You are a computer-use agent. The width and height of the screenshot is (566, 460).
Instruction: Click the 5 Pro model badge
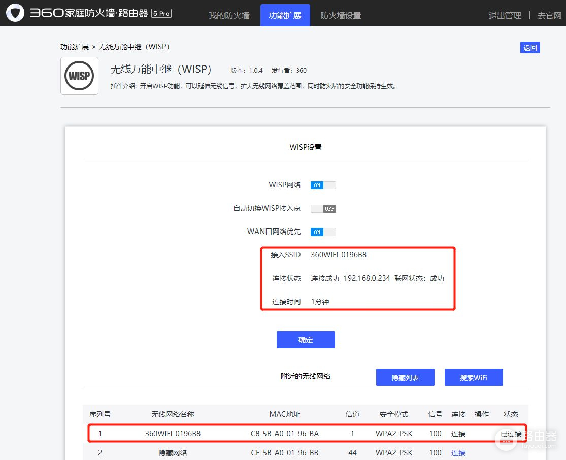(x=161, y=14)
